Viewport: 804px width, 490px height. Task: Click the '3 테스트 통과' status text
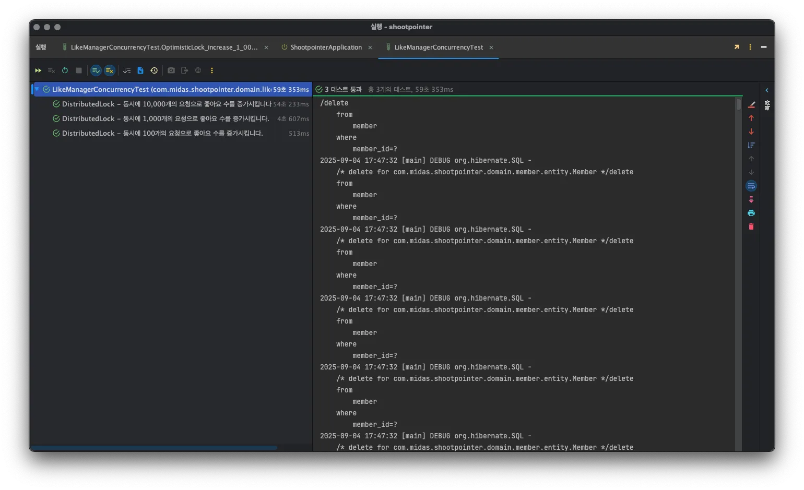coord(343,89)
